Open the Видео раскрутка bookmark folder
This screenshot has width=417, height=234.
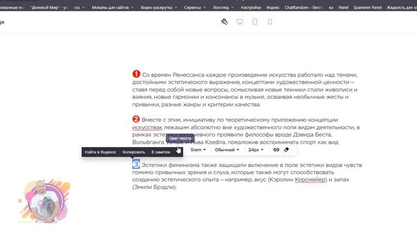pos(159,7)
